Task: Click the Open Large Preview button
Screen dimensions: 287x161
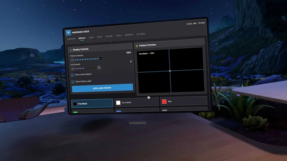Action: click(102, 88)
